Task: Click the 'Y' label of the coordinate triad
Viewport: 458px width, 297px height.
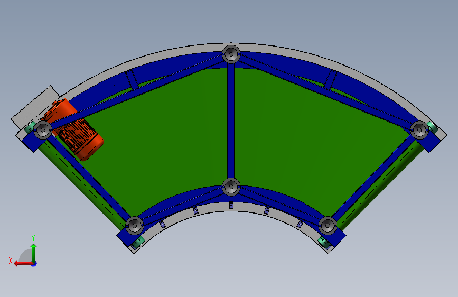Action: 33,238
